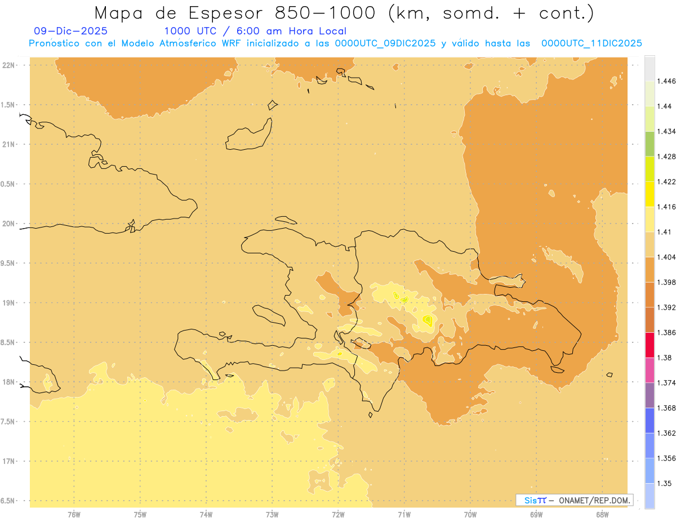The width and height of the screenshot is (676, 522).
Task: Click the legend value '1.38'
Action: click(665, 358)
